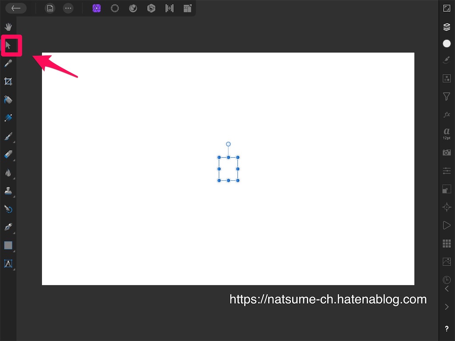Click the rotation handle above the selection
Viewport: 455px width, 341px height.
coord(228,144)
